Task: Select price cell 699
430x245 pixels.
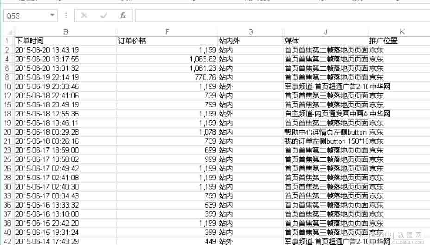Action: 167,150
